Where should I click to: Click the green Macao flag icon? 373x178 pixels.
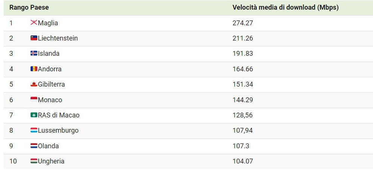34,115
